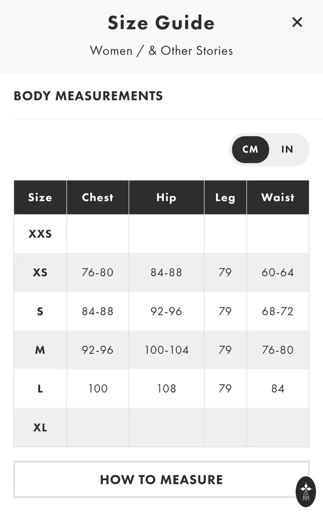Click the 60-64 waist measurement cell

(278, 272)
